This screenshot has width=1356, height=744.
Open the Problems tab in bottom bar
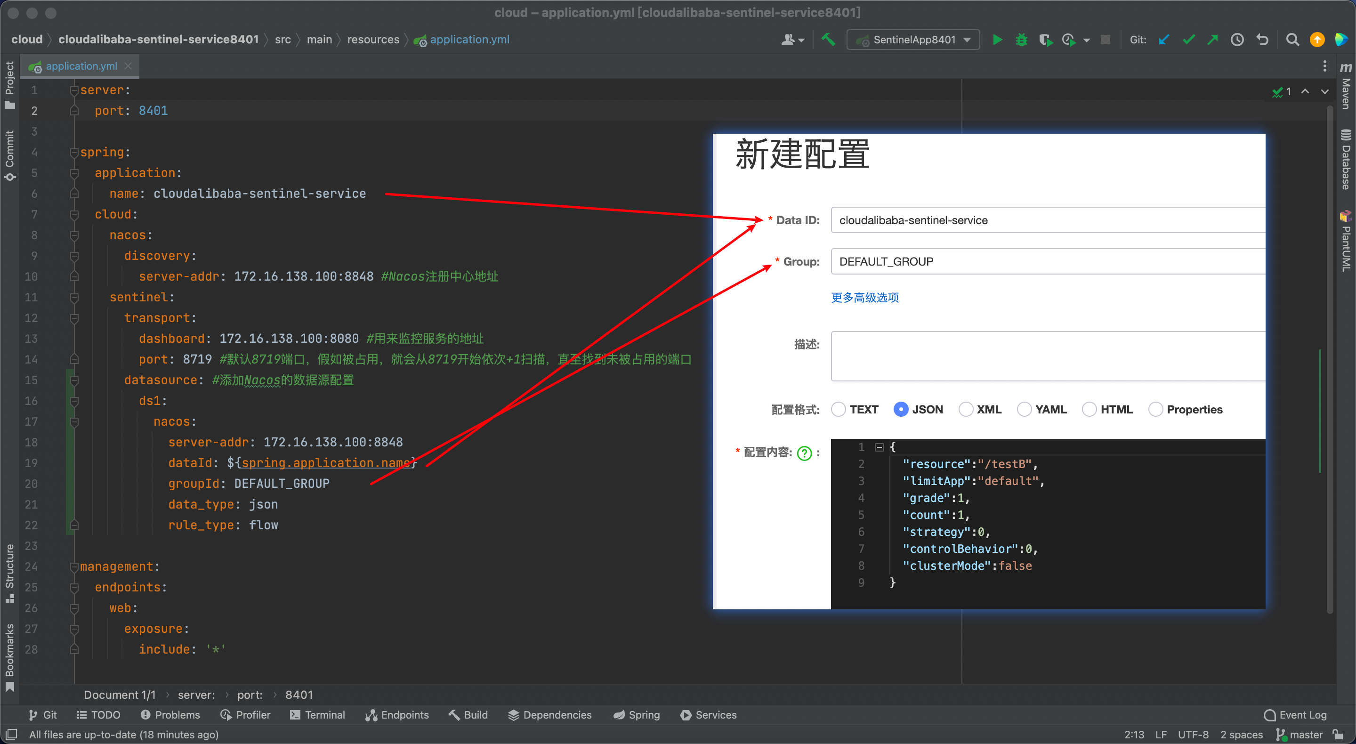click(x=170, y=714)
